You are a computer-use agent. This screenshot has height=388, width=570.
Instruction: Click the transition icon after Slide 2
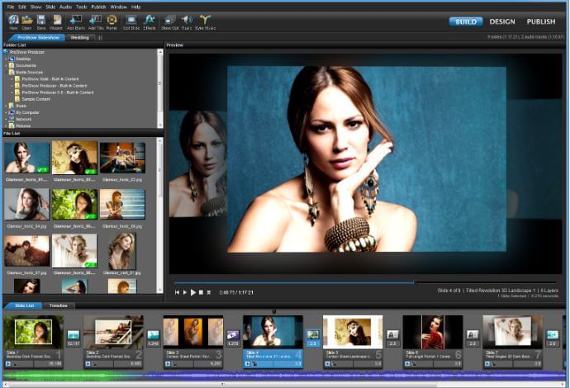point(153,334)
